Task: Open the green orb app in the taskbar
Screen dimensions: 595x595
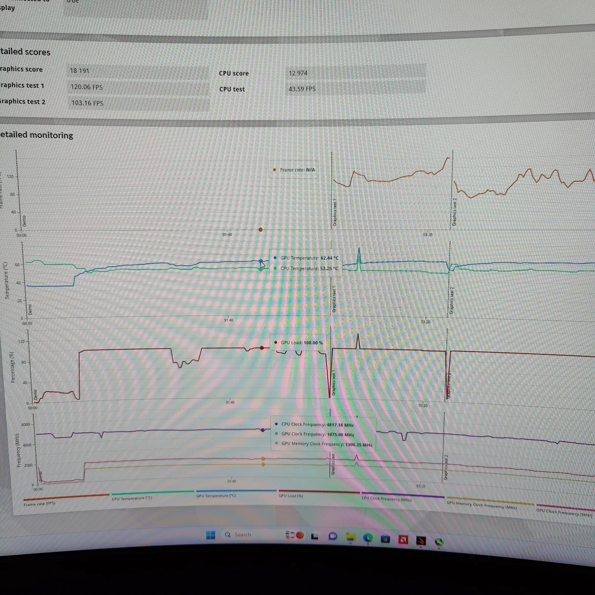Action: pos(439,542)
